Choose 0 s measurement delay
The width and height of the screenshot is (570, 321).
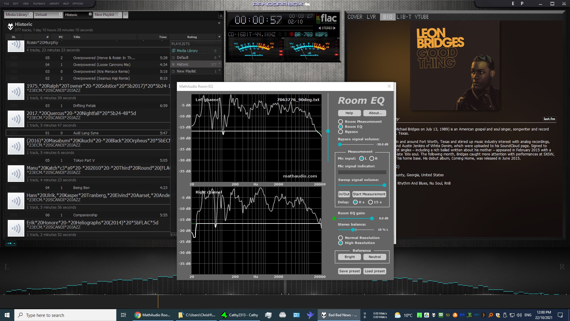[x=355, y=202]
